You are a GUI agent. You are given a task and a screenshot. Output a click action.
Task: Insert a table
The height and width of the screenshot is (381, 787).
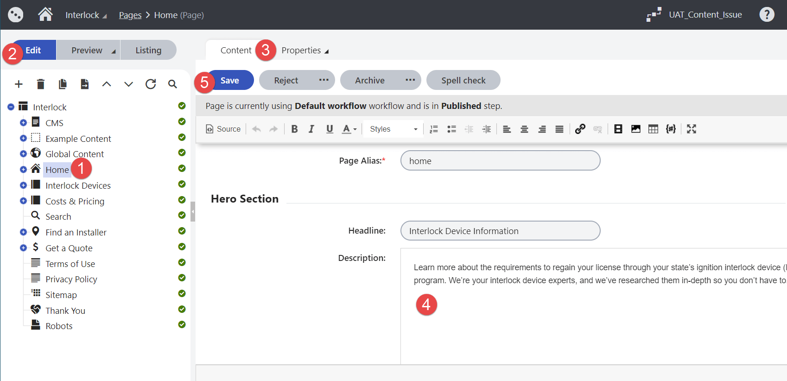coord(653,129)
